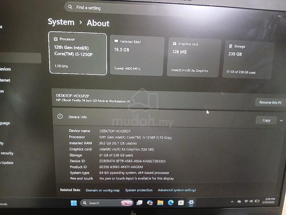Screen dimensions: 286x215
Task: Click Rename this PC button
Action: point(270,103)
